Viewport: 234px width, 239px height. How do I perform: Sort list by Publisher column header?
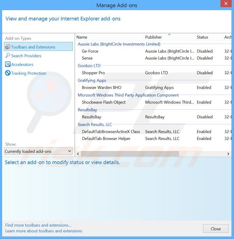click(170, 37)
